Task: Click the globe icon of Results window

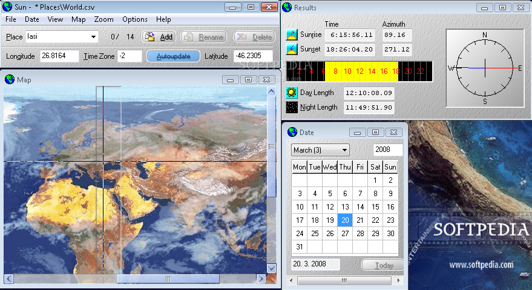Action: click(x=287, y=7)
